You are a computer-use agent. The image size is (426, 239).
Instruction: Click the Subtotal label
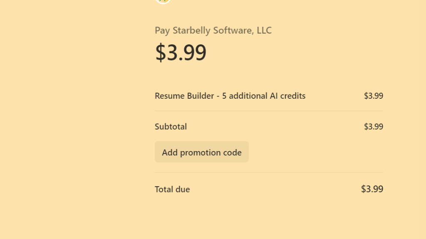171,127
